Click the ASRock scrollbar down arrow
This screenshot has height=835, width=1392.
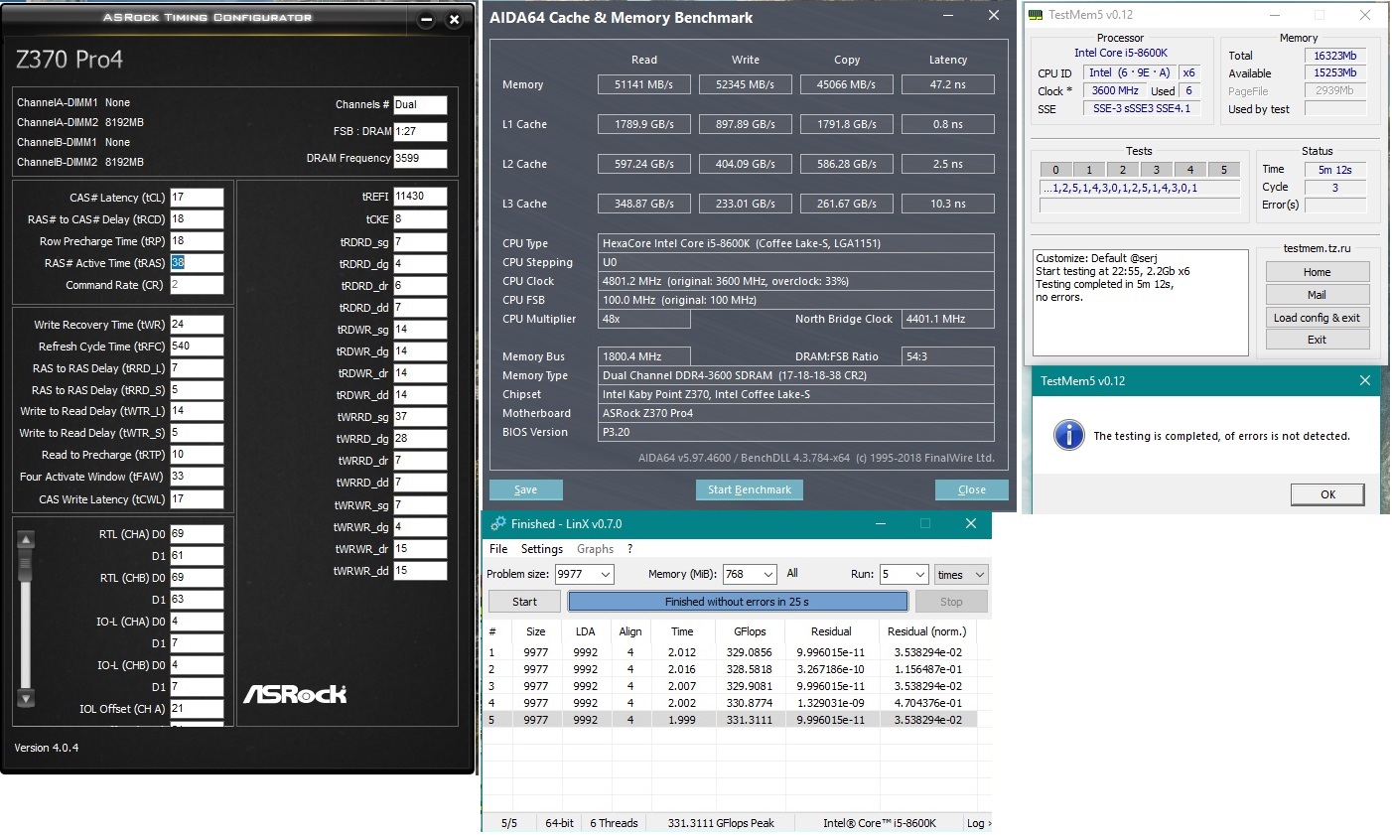tap(27, 698)
